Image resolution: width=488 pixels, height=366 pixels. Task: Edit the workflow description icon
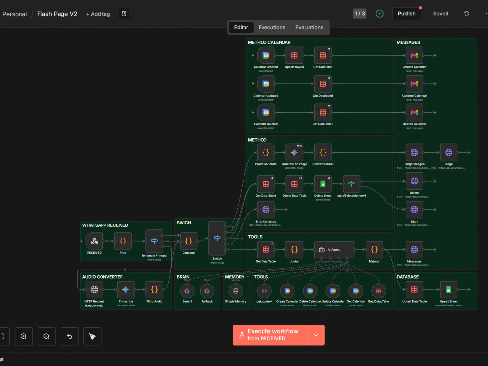tap(124, 14)
